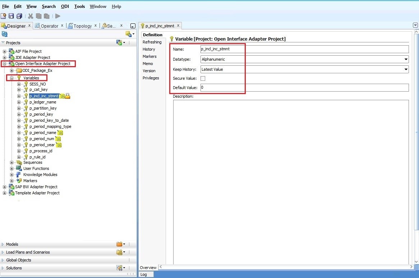Open the New Project icon next to Projects
The image size is (419, 278).
[120, 42]
